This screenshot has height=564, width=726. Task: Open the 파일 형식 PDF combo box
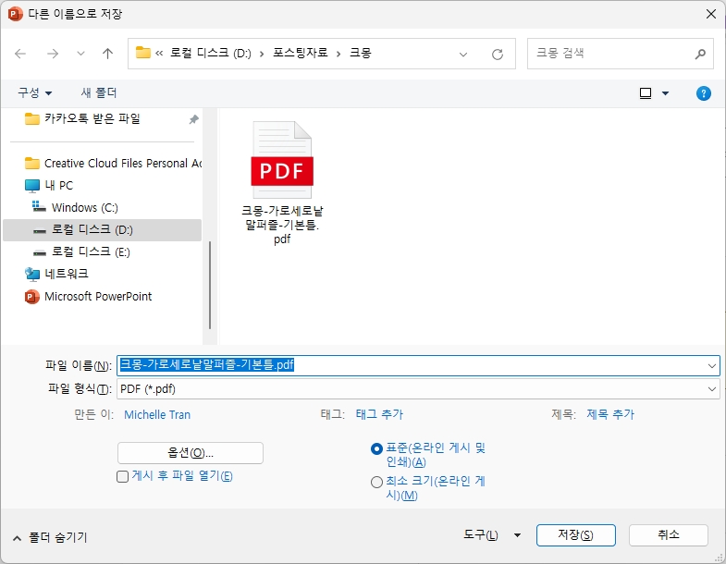[418, 389]
